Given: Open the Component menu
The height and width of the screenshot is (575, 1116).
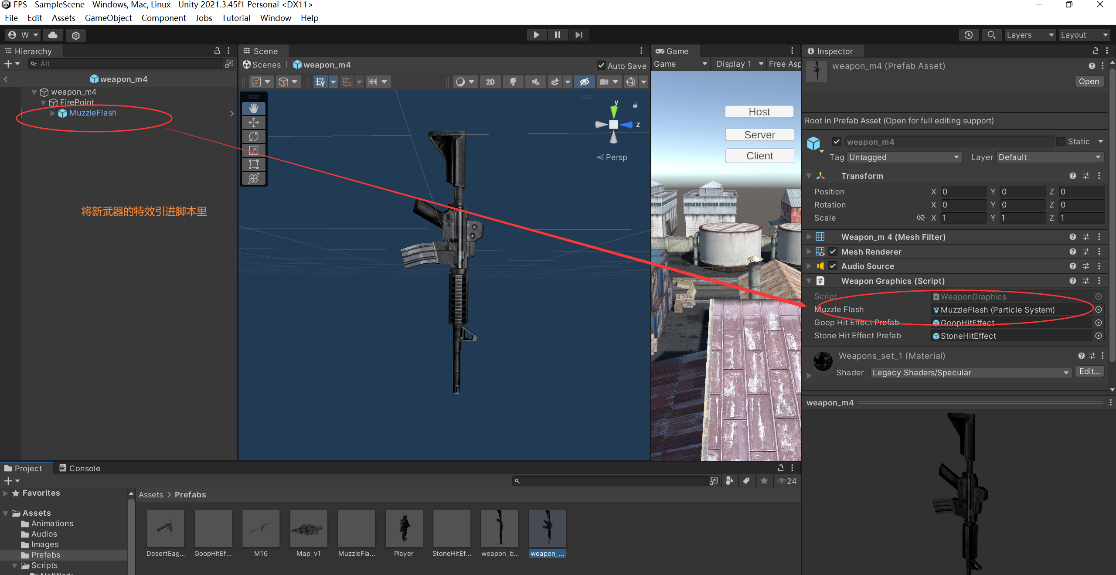Looking at the screenshot, I should click(x=163, y=18).
